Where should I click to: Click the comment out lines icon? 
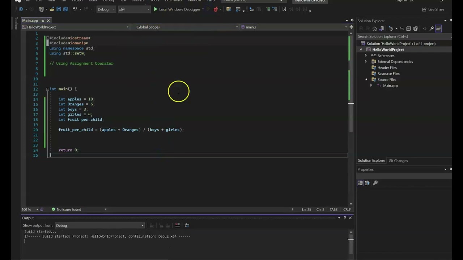268,9
